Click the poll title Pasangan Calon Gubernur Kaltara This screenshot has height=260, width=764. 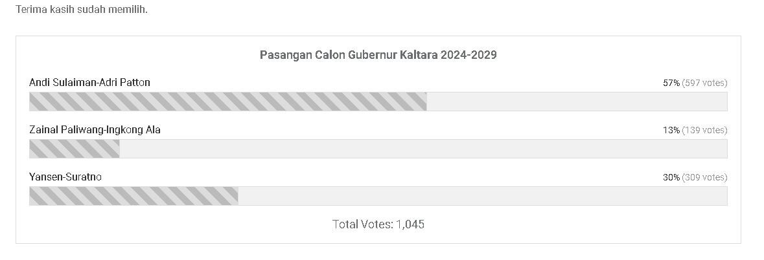click(378, 54)
